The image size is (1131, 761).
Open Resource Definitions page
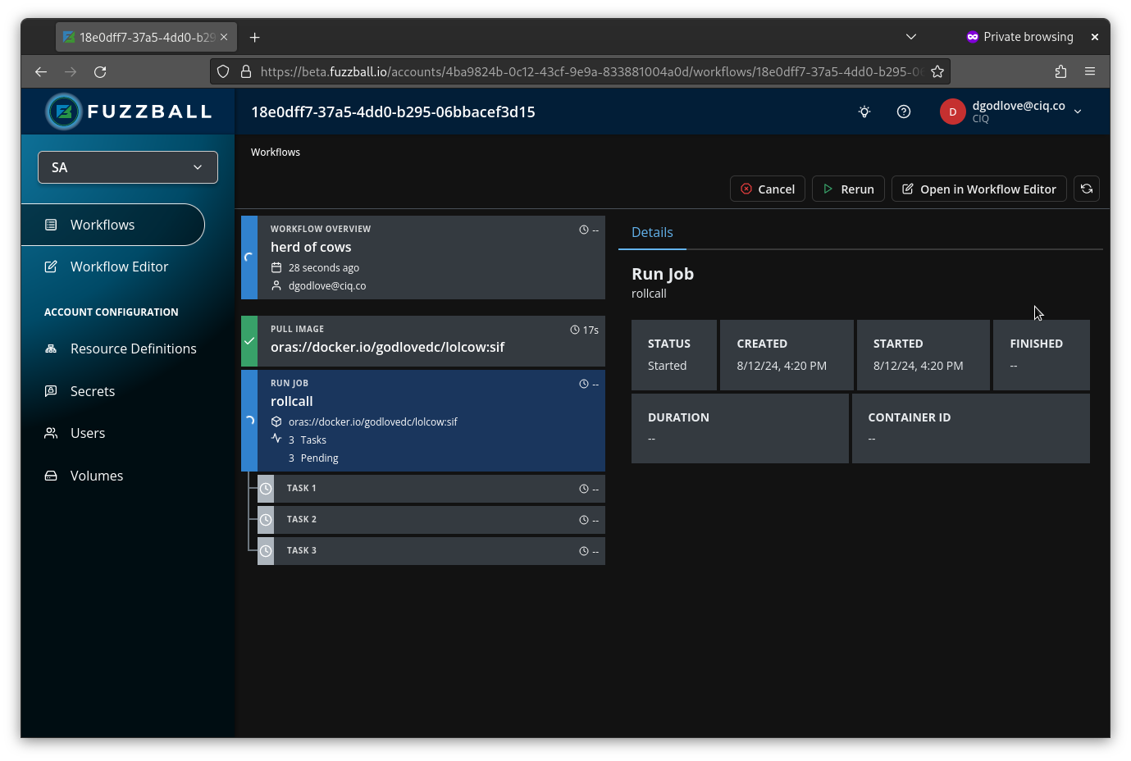click(133, 349)
